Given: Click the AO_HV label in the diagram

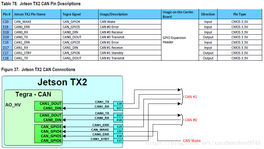Looking at the screenshot, I should point(13,105).
